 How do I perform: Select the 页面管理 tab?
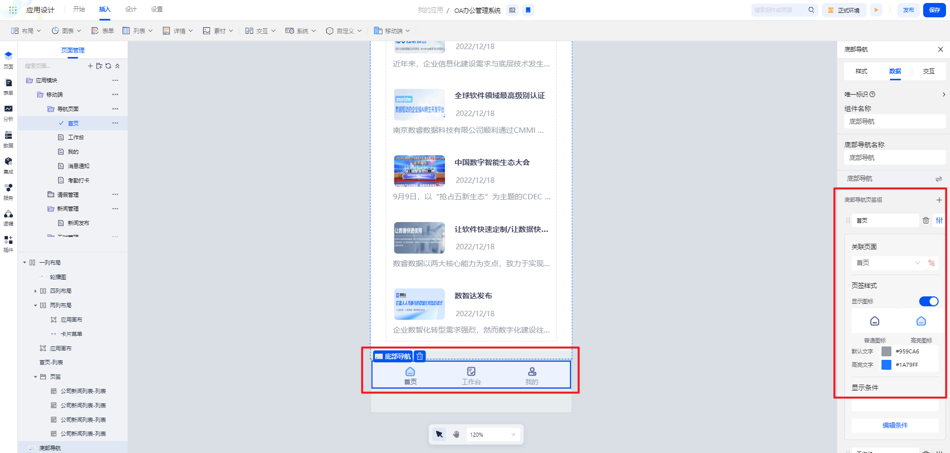pos(73,51)
